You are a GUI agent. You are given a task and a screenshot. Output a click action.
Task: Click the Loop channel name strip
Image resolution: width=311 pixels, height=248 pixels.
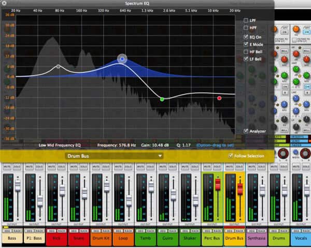123,238
